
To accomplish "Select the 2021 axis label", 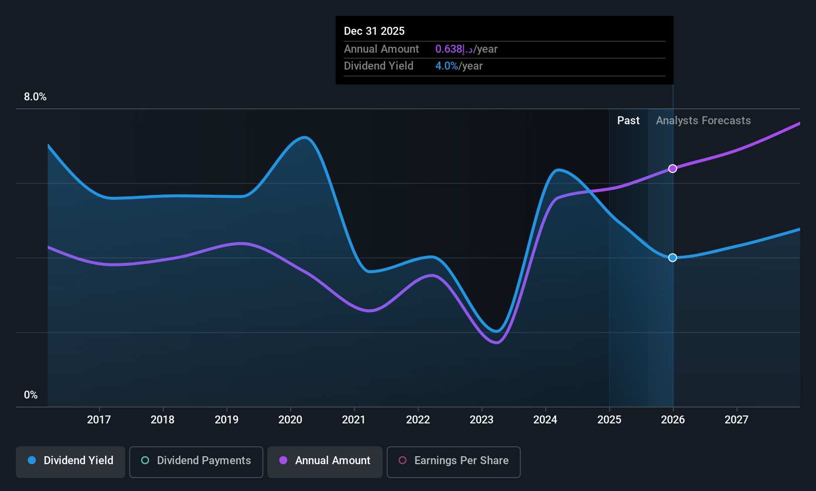I will (354, 420).
